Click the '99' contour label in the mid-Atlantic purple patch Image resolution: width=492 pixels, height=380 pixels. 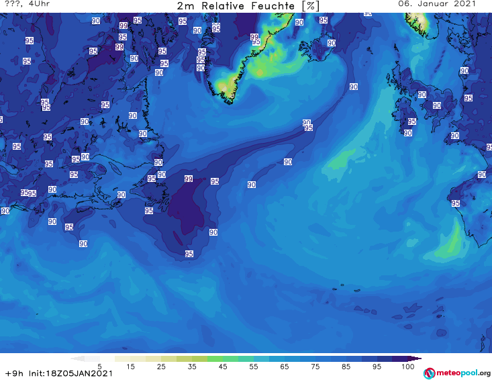pos(188,179)
